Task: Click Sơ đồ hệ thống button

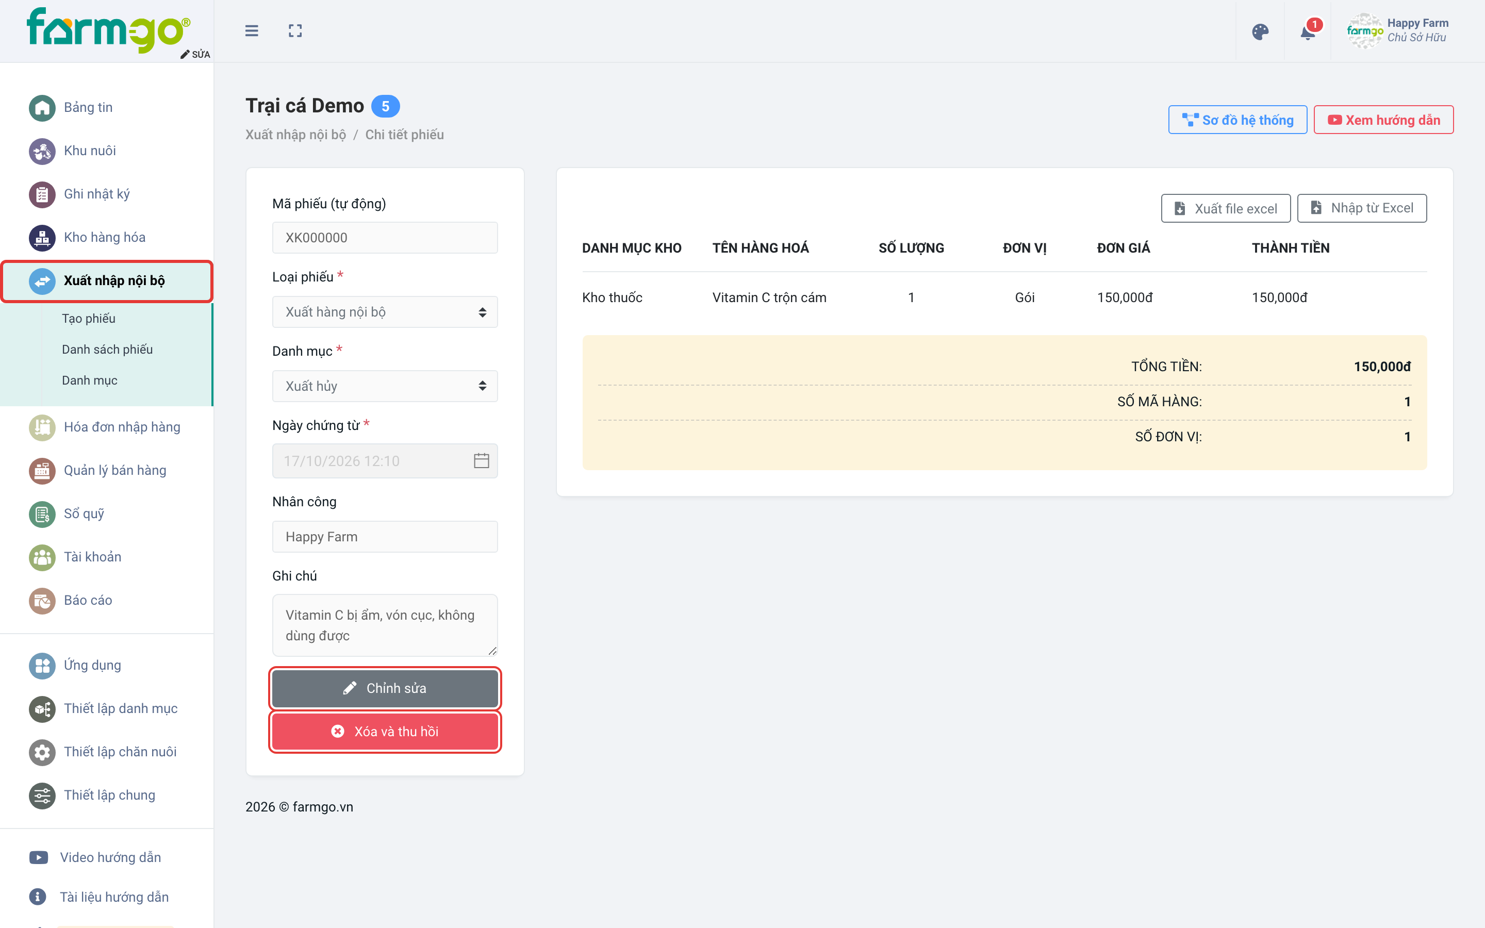Action: [1237, 120]
